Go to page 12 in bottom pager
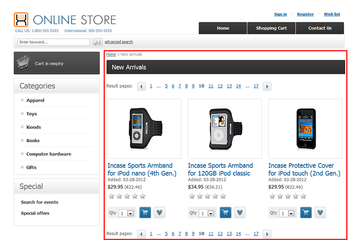Viewport: 357px width, 241px height. click(x=220, y=234)
